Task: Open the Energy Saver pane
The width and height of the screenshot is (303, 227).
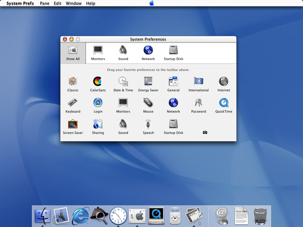Action: pyautogui.click(x=148, y=84)
